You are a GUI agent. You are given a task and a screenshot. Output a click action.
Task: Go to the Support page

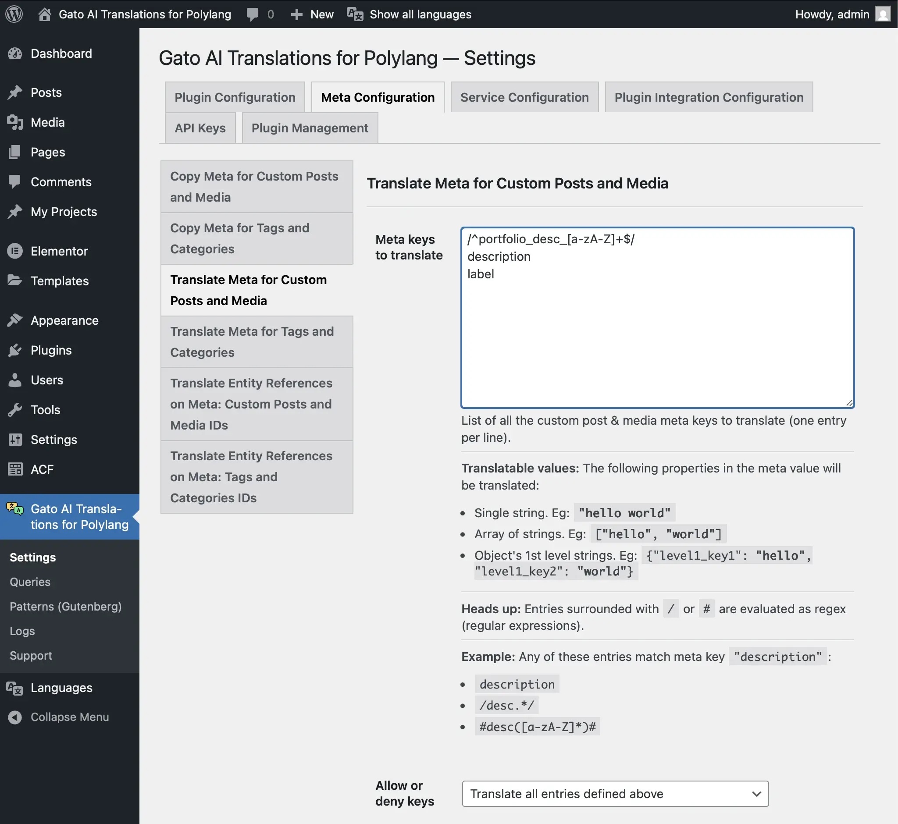click(x=30, y=655)
